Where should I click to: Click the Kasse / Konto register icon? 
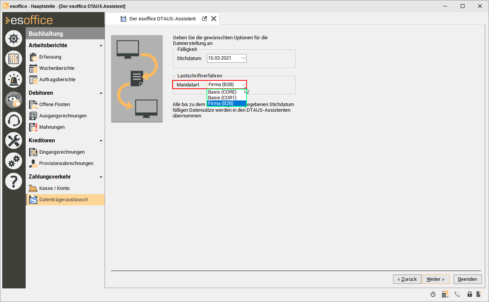click(33, 188)
